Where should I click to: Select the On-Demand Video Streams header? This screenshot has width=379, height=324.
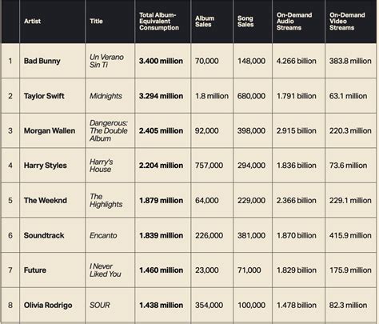347,22
